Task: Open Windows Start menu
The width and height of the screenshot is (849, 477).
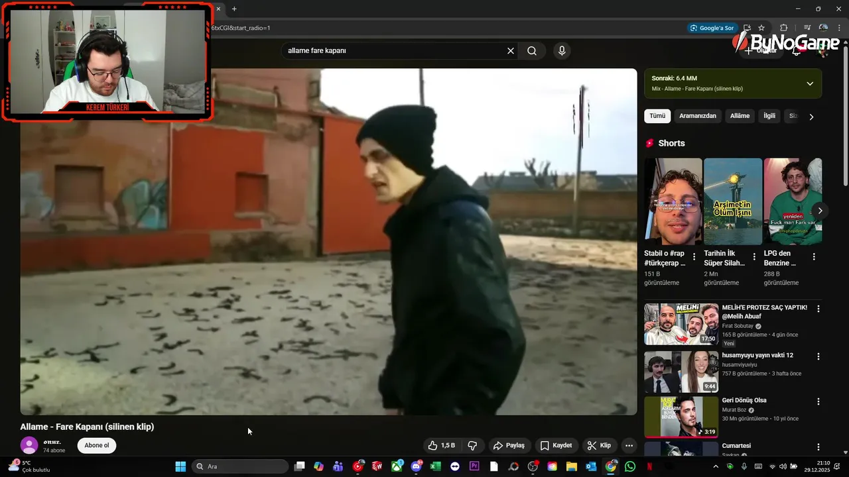Action: [x=180, y=466]
